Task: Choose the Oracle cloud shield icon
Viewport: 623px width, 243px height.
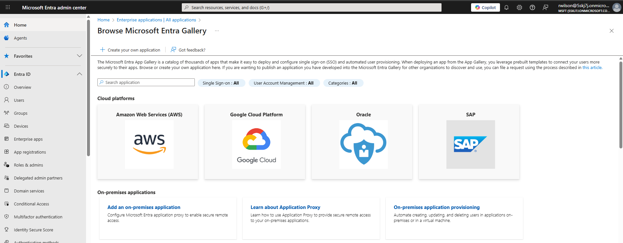Action: [x=363, y=144]
